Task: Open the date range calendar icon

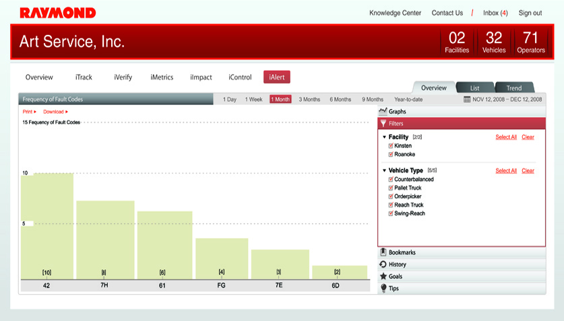Action: click(467, 100)
